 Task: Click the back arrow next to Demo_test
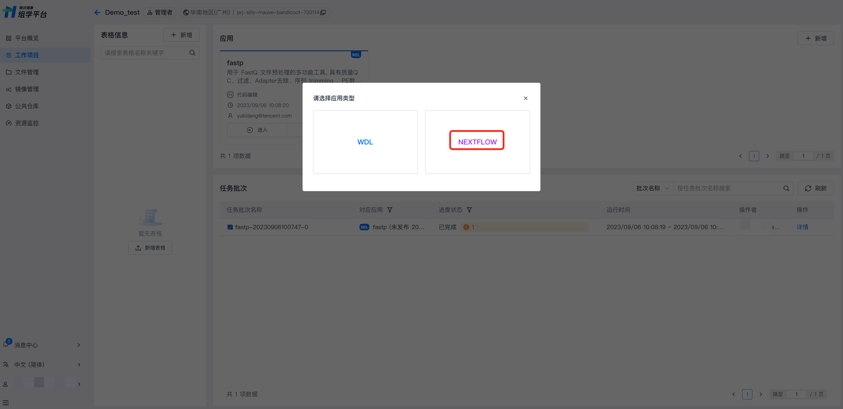(x=97, y=12)
